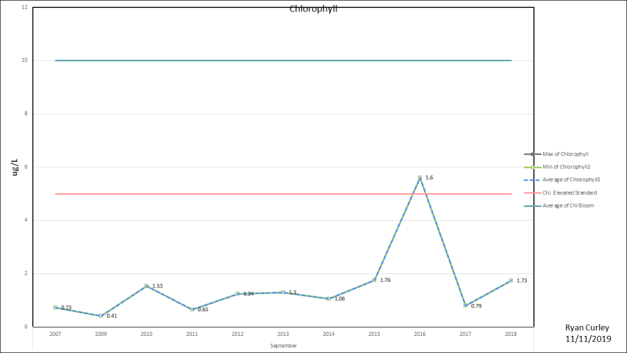Screen dimensions: 627x353
Task: Select the pink Elevated Standard line at 5
Action: click(245, 194)
